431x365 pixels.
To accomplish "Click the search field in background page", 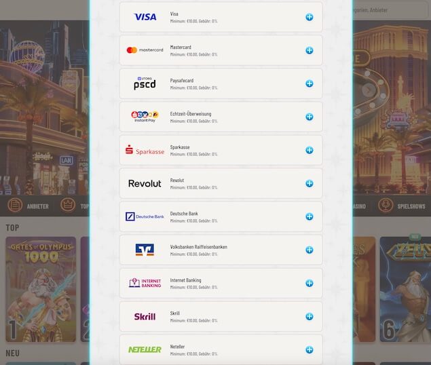I will (x=390, y=10).
